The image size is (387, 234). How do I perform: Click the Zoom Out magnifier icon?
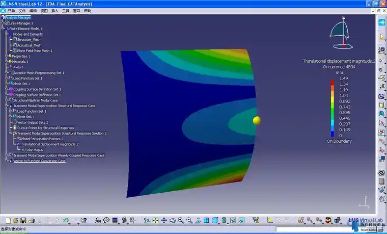pyautogui.click(x=189, y=220)
